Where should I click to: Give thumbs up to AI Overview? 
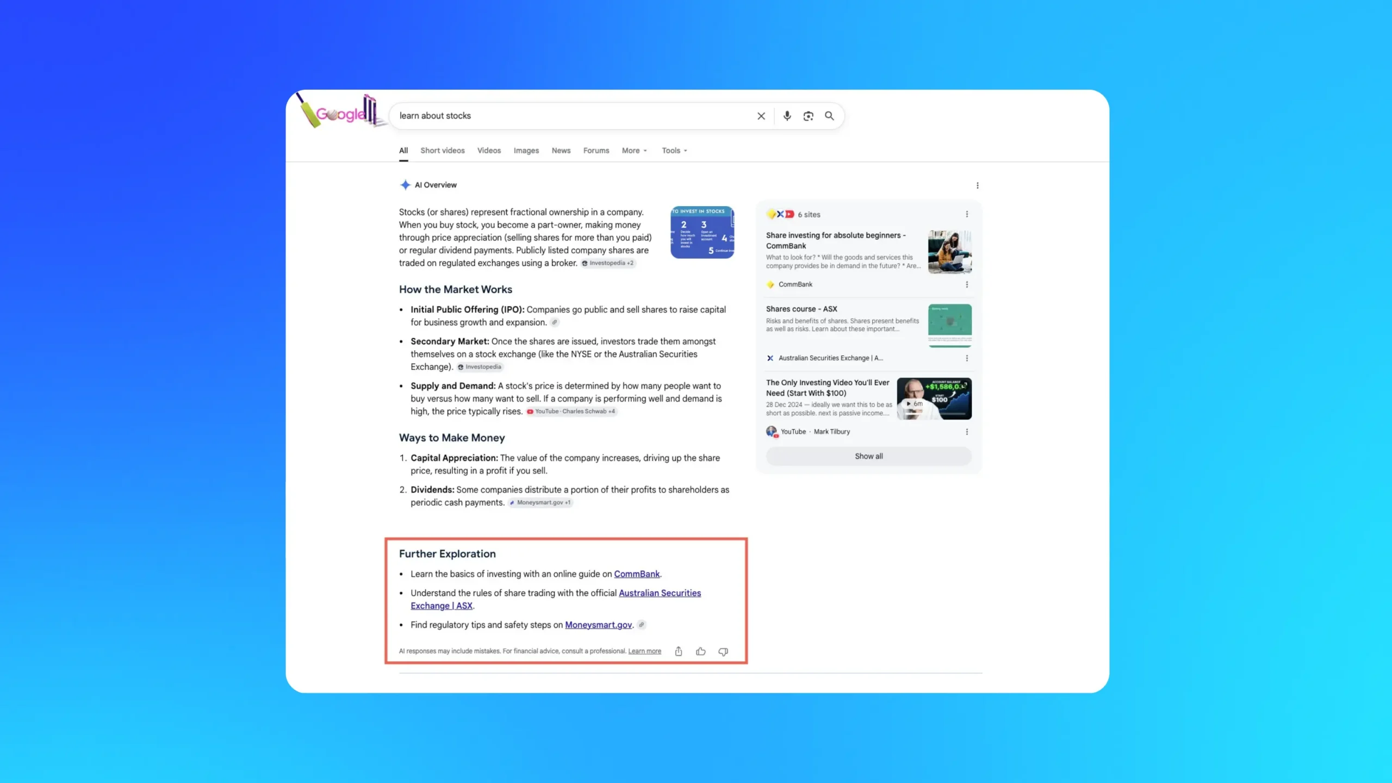coord(701,651)
